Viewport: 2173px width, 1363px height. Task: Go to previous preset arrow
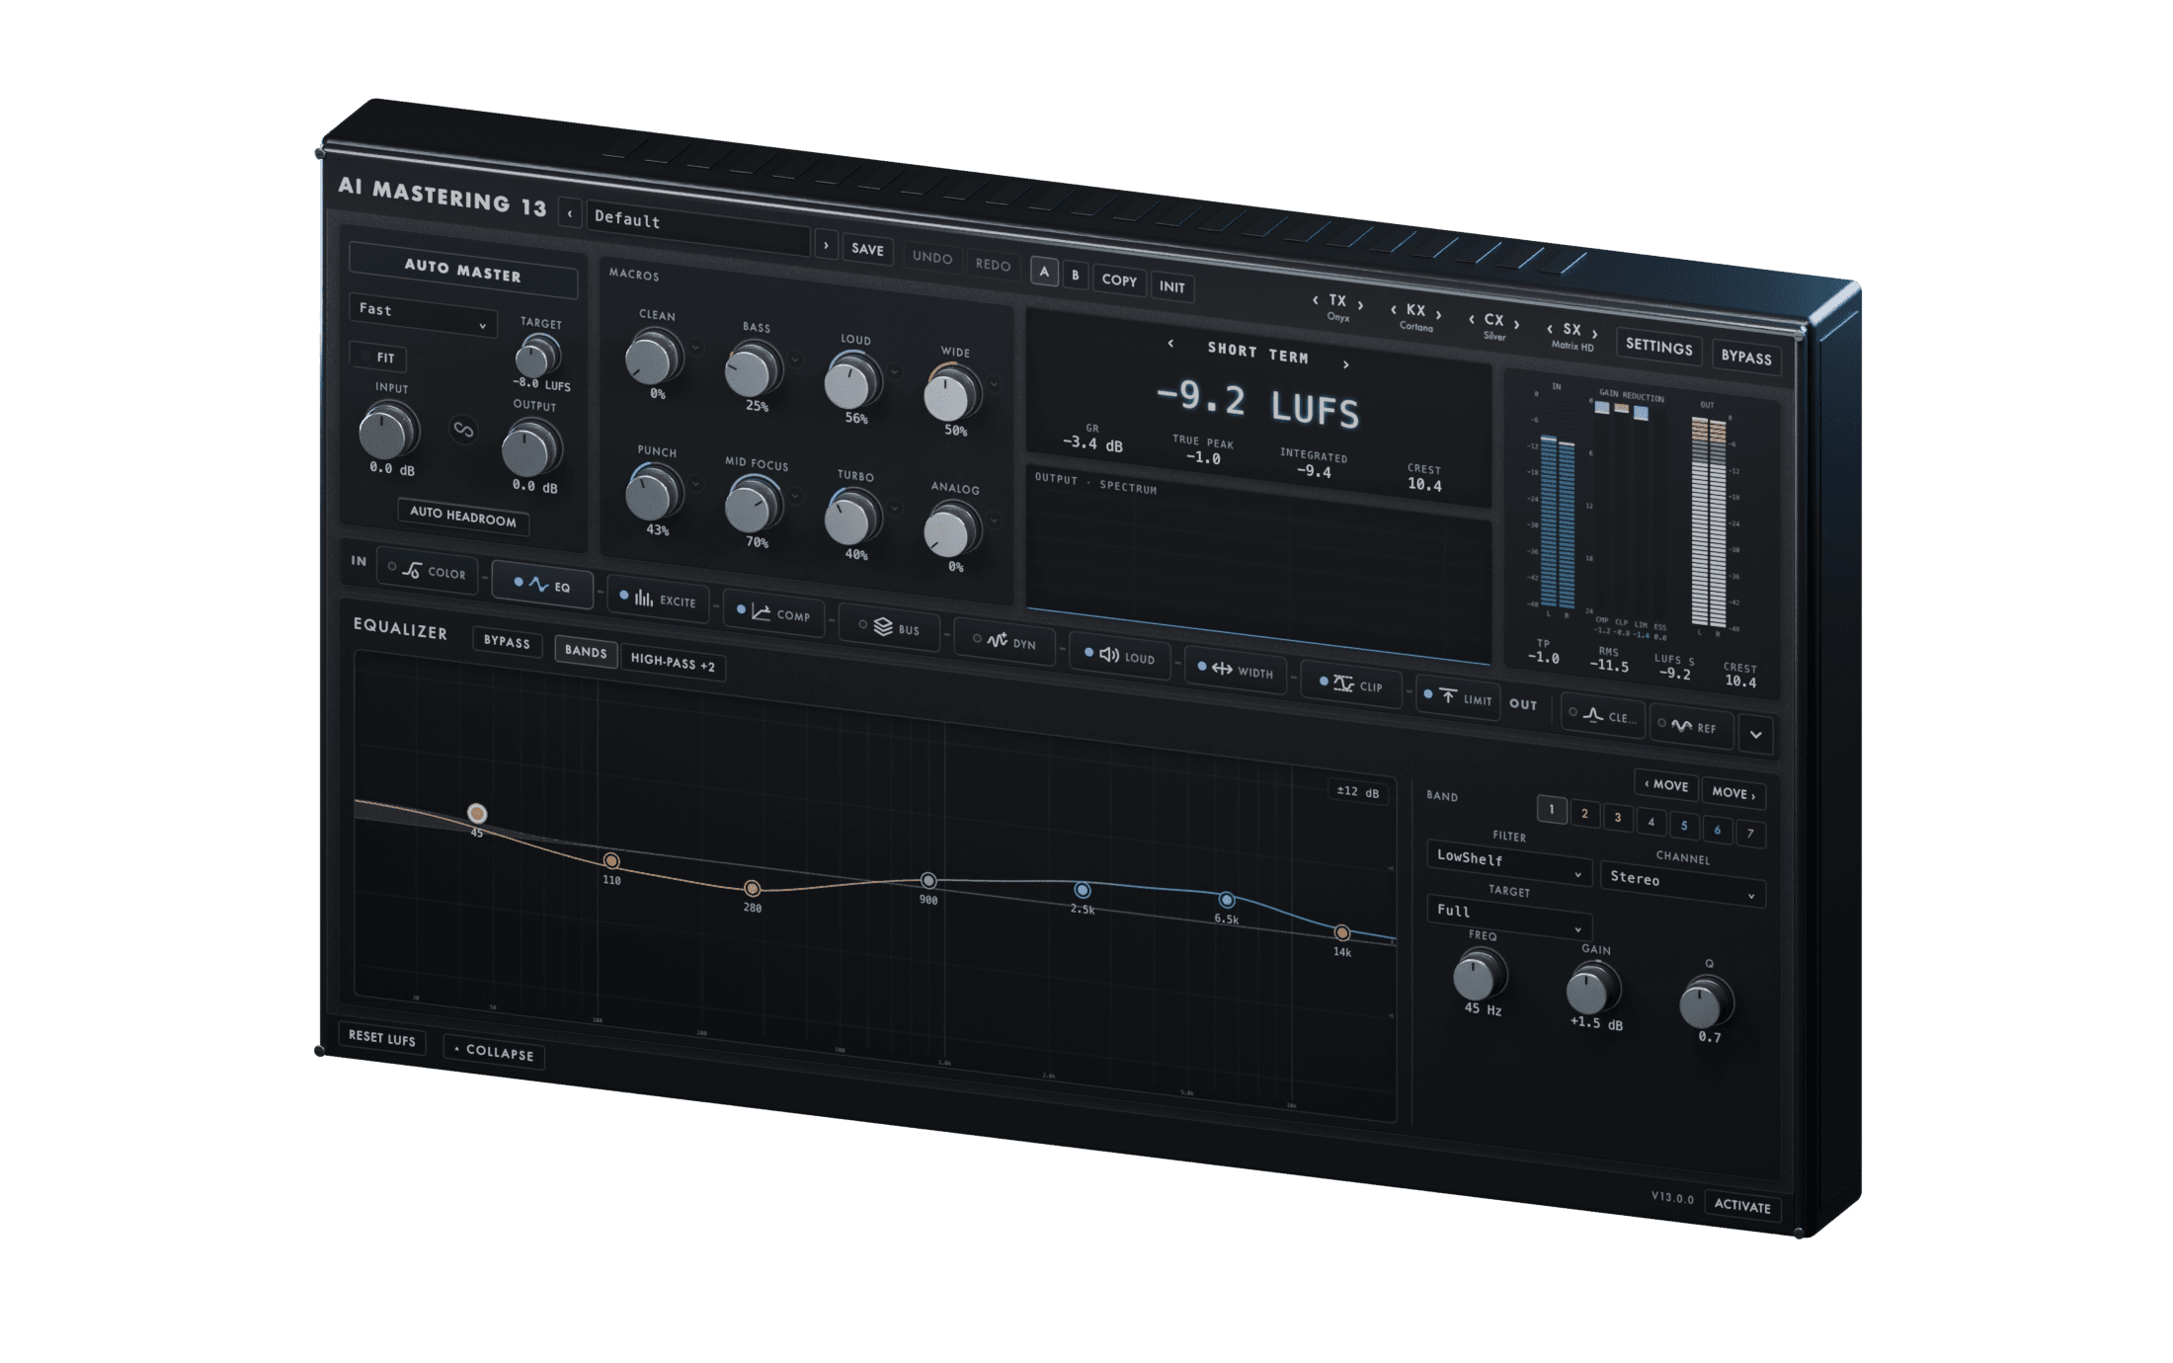pos(570,213)
